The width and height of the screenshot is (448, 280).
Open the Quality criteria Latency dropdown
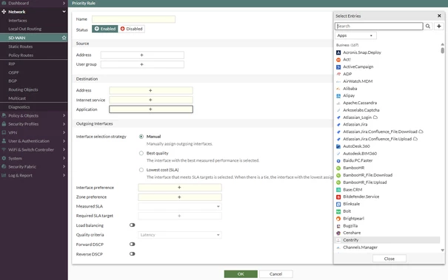coord(180,235)
